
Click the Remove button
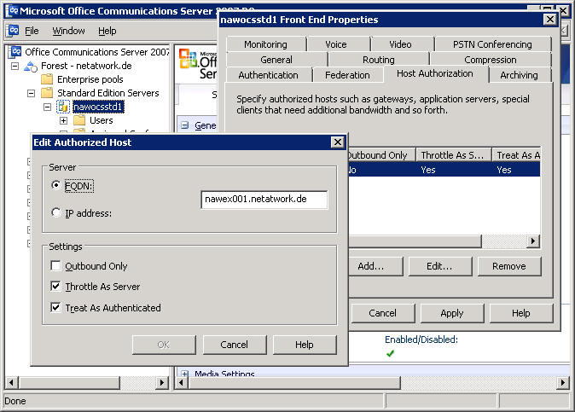coord(509,266)
